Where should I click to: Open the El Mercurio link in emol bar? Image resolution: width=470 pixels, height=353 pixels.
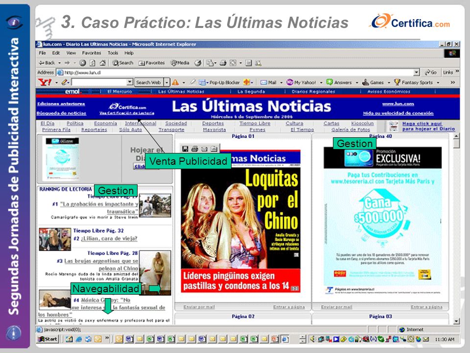point(119,92)
